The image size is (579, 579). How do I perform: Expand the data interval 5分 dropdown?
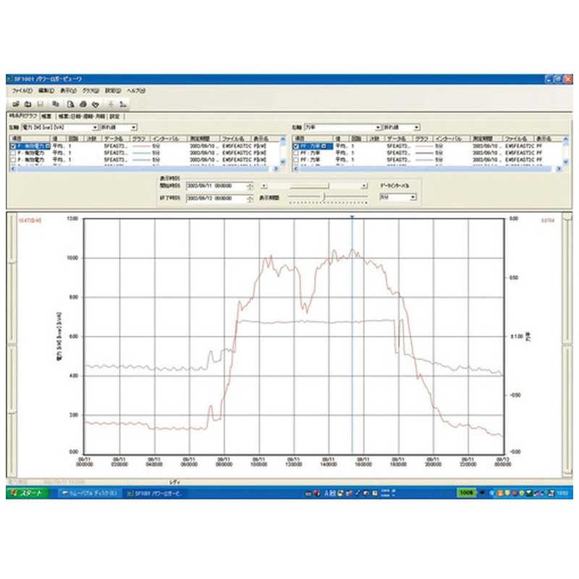413,196
